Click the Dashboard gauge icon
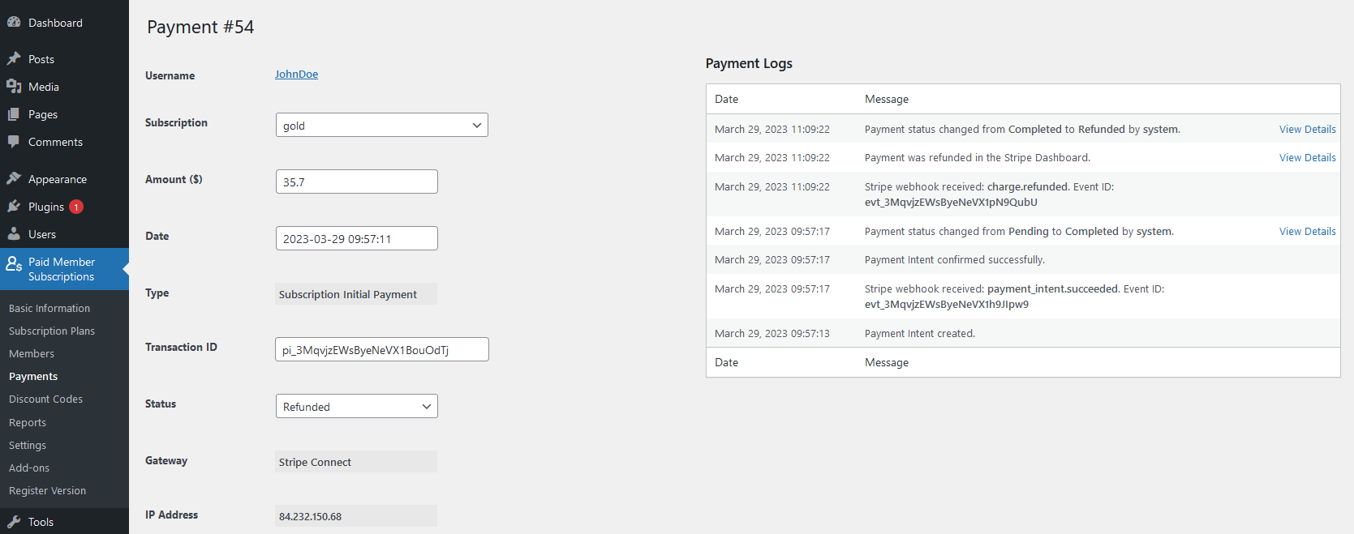The image size is (1354, 534). [x=14, y=23]
